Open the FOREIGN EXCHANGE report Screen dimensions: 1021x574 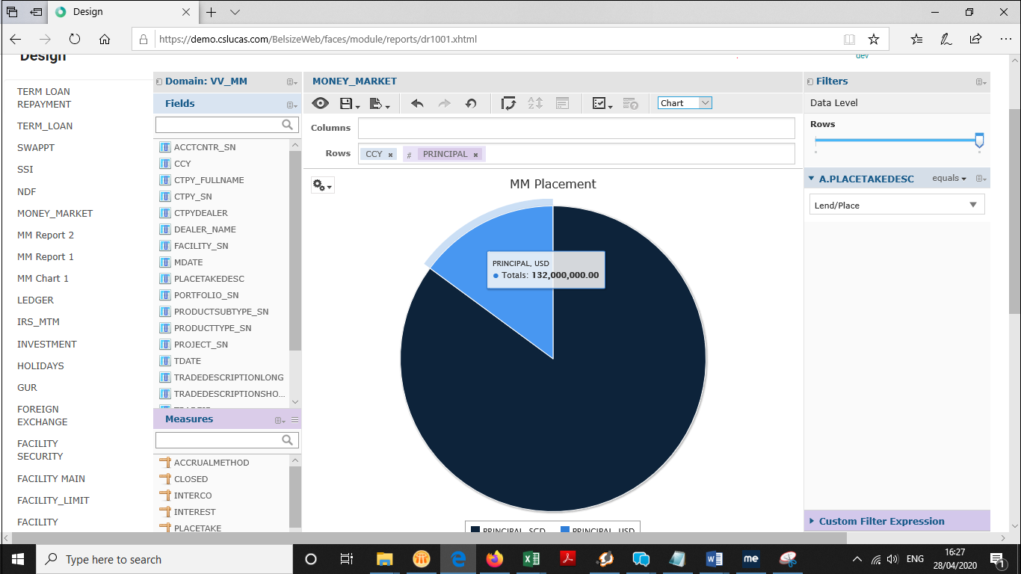(43, 416)
